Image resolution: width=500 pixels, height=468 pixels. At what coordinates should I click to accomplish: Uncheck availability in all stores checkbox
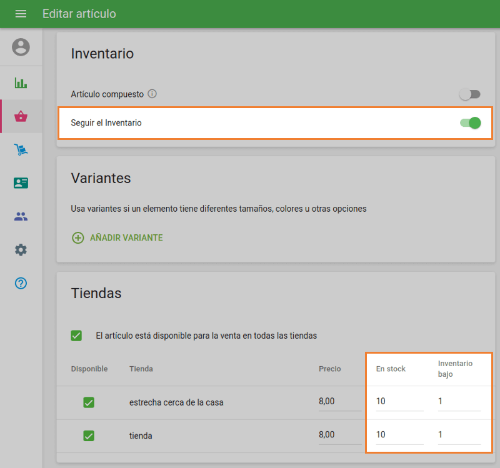[76, 336]
